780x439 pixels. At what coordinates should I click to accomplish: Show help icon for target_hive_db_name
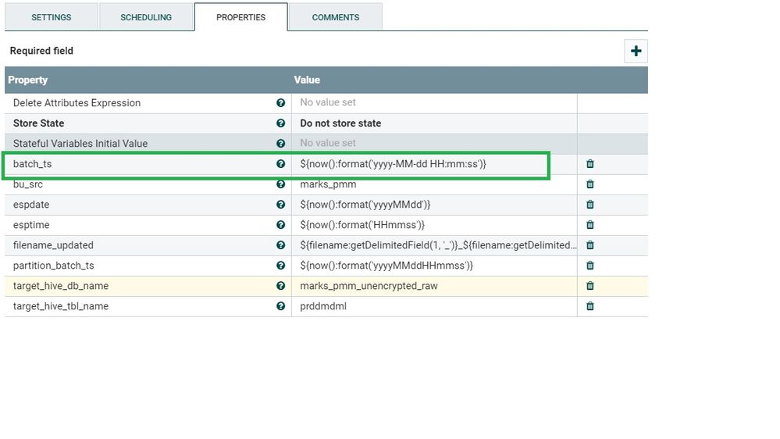tap(280, 286)
